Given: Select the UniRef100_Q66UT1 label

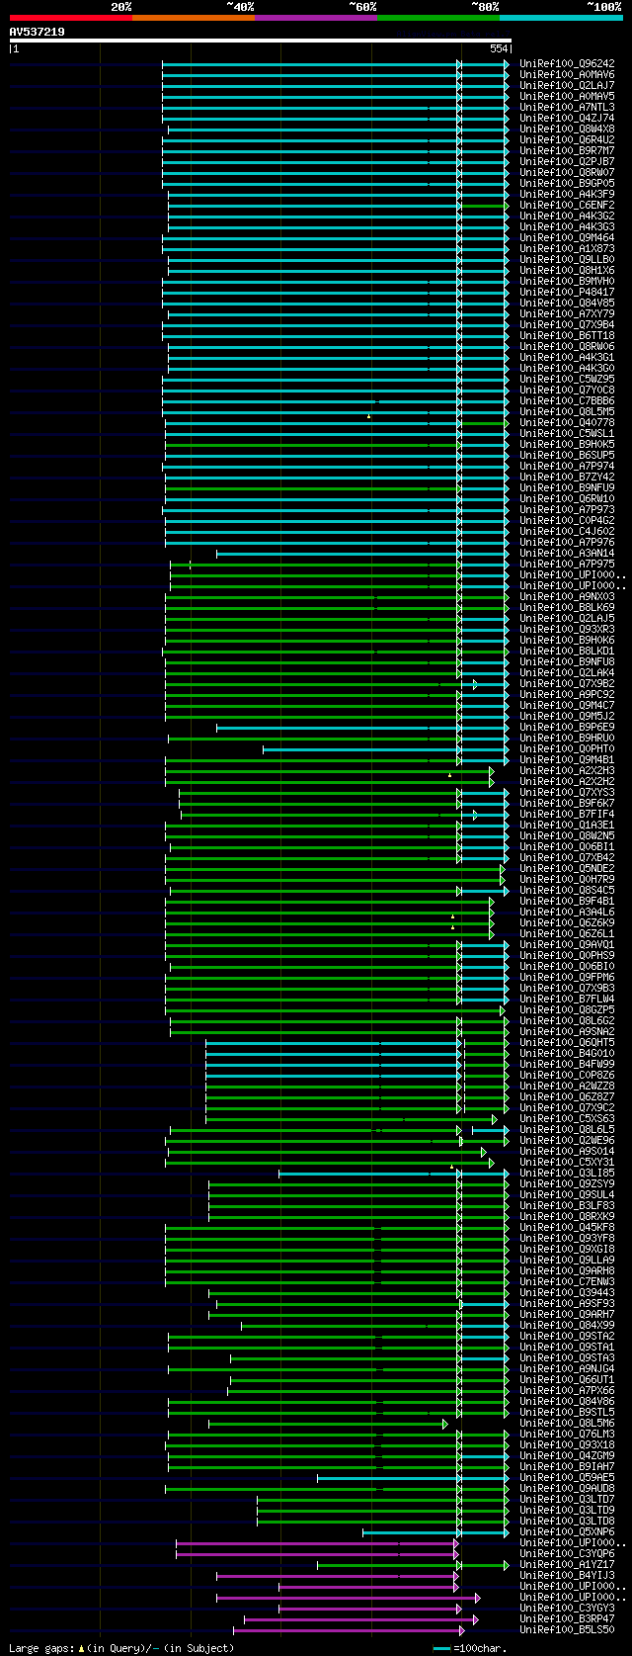Looking at the screenshot, I should pyautogui.click(x=567, y=1380).
